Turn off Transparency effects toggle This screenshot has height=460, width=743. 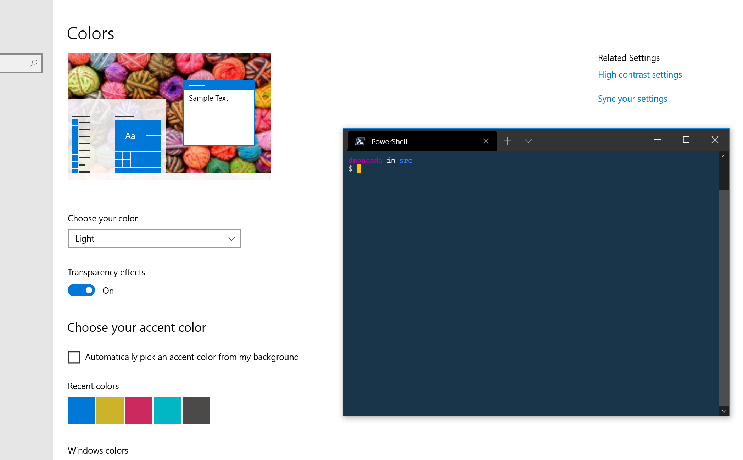(x=81, y=290)
